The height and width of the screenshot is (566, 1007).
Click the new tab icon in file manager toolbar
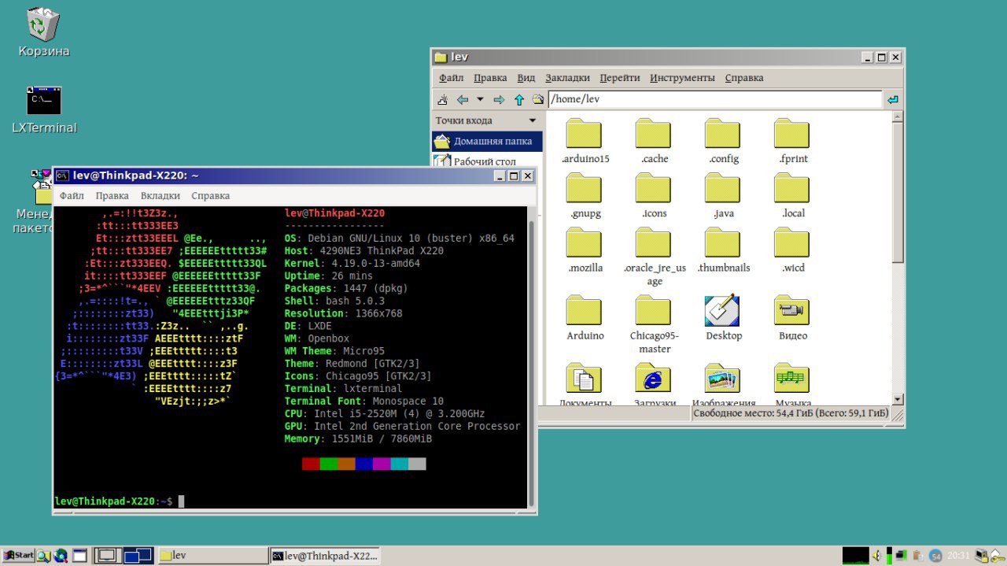(443, 100)
